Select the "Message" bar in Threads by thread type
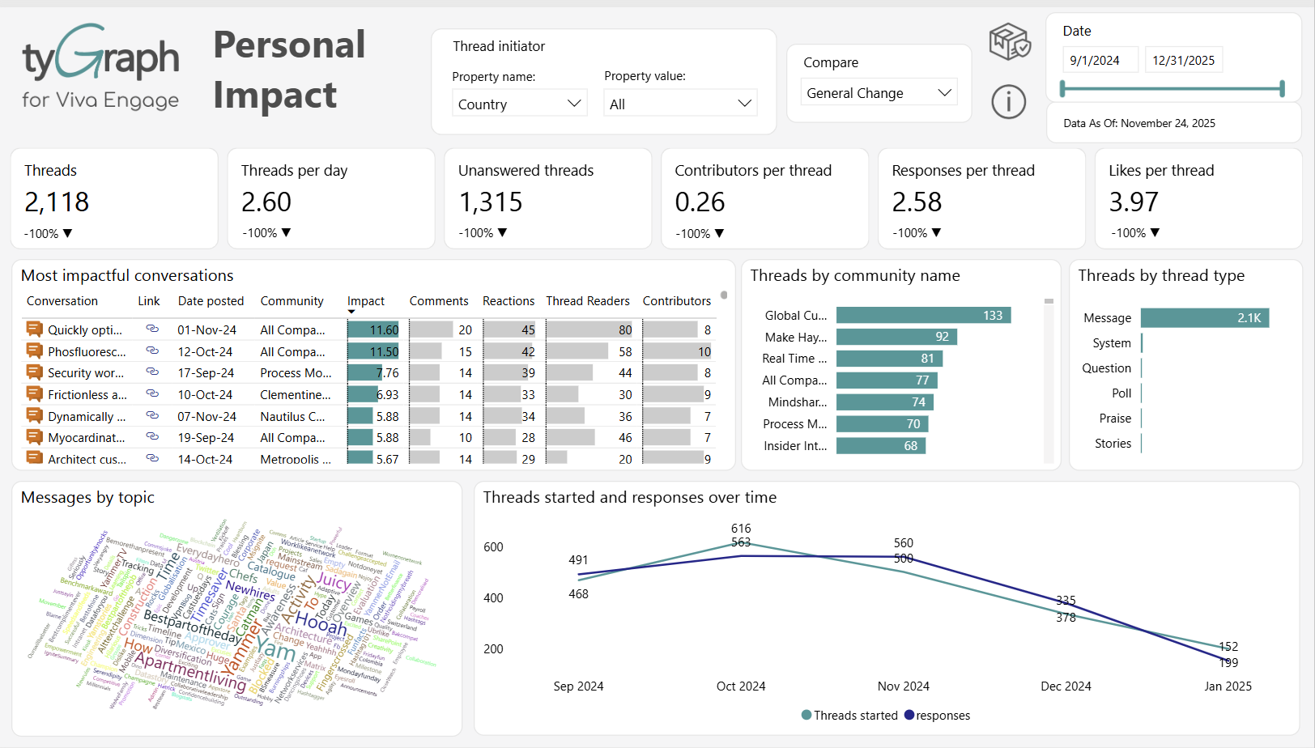Viewport: 1315px width, 748px height. (1204, 317)
